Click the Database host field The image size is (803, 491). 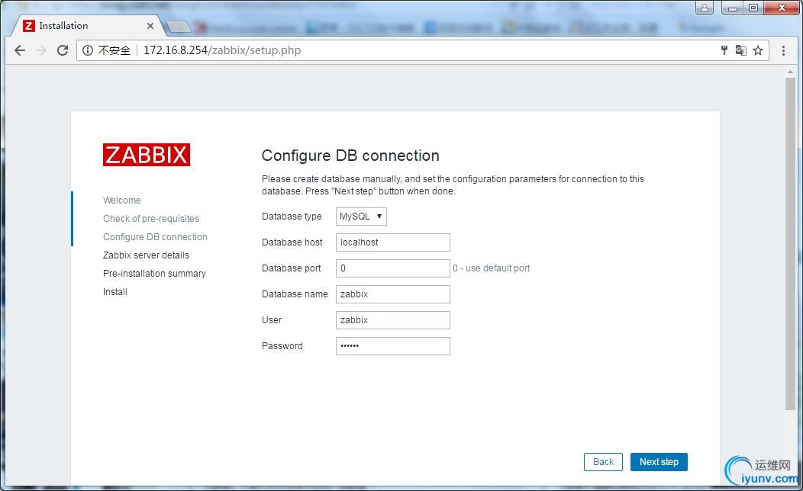(x=393, y=242)
